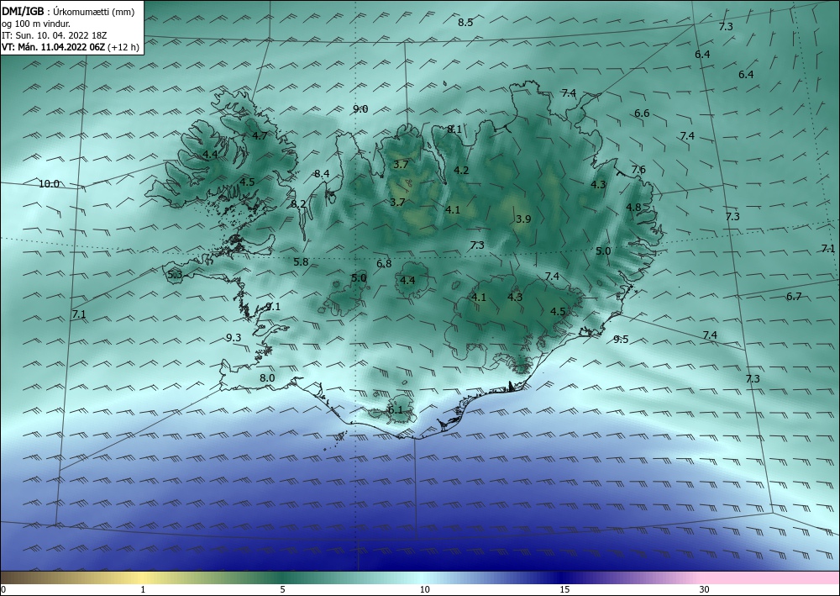The height and width of the screenshot is (596, 840).
Task: Click the 3.9 value in the highlands
Action: click(523, 219)
